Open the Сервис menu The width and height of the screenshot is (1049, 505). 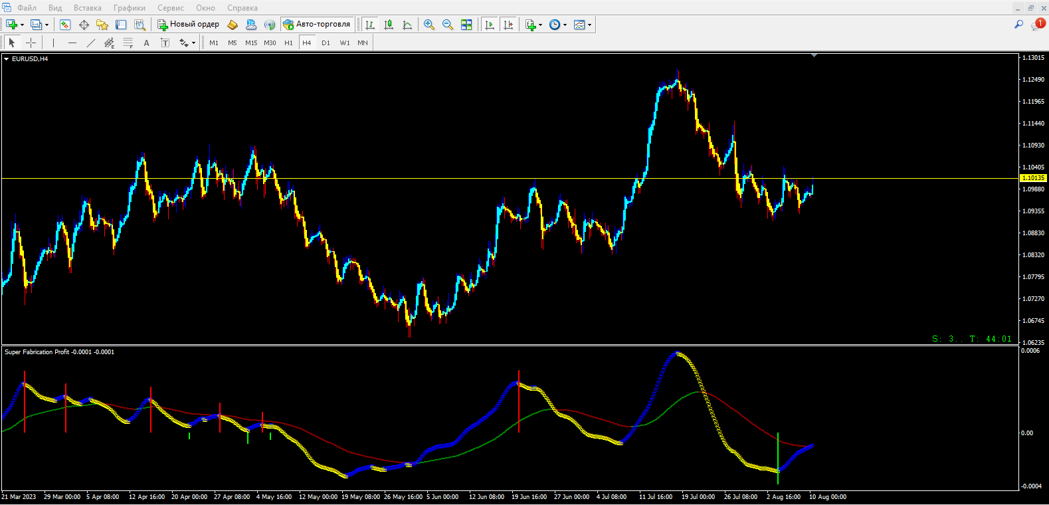171,8
